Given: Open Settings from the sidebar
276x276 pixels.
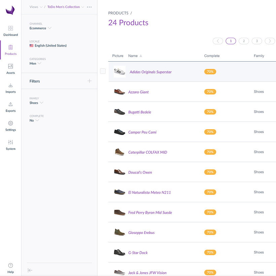Looking at the screenshot, I should [10, 126].
